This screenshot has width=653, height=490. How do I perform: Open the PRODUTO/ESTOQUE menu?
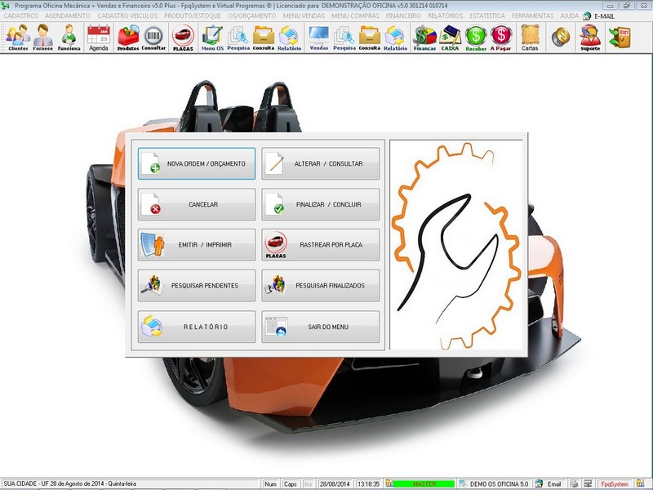tap(193, 16)
